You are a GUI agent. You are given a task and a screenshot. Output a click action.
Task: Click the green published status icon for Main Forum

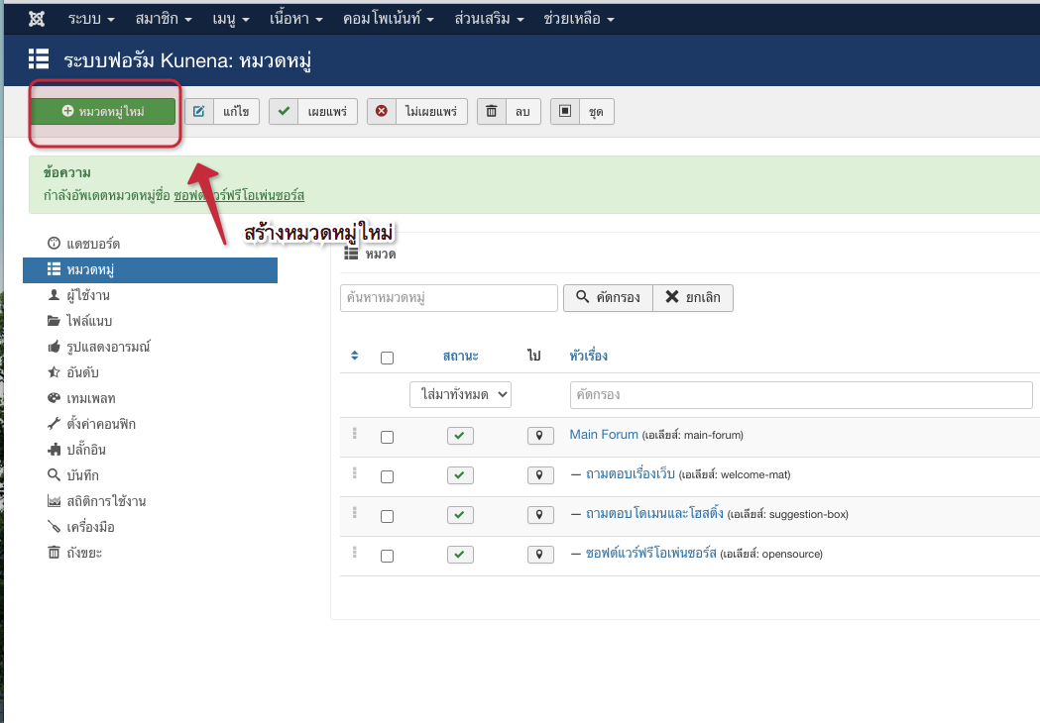click(460, 436)
